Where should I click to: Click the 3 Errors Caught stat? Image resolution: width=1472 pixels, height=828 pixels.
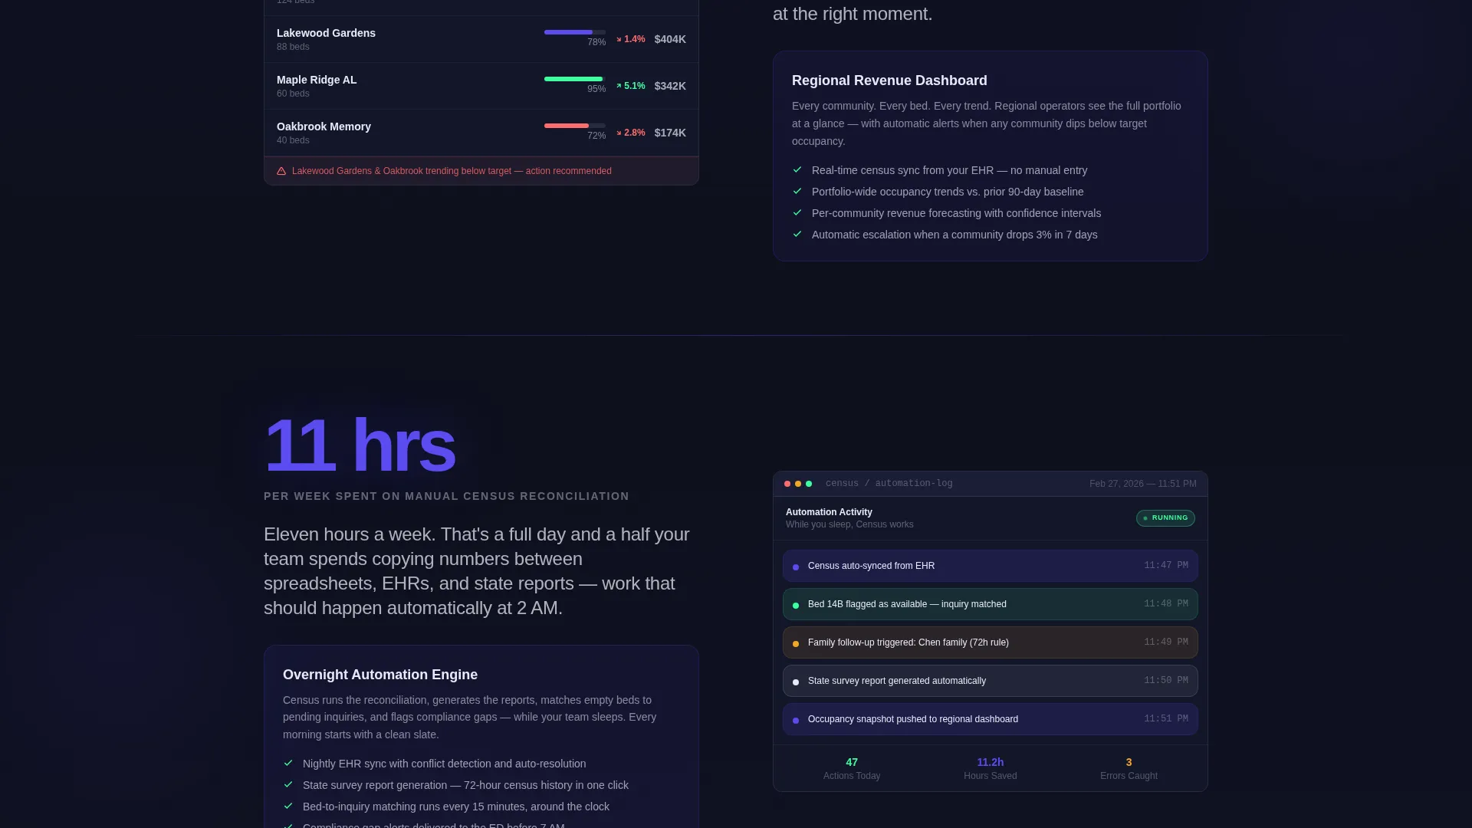[x=1129, y=768]
